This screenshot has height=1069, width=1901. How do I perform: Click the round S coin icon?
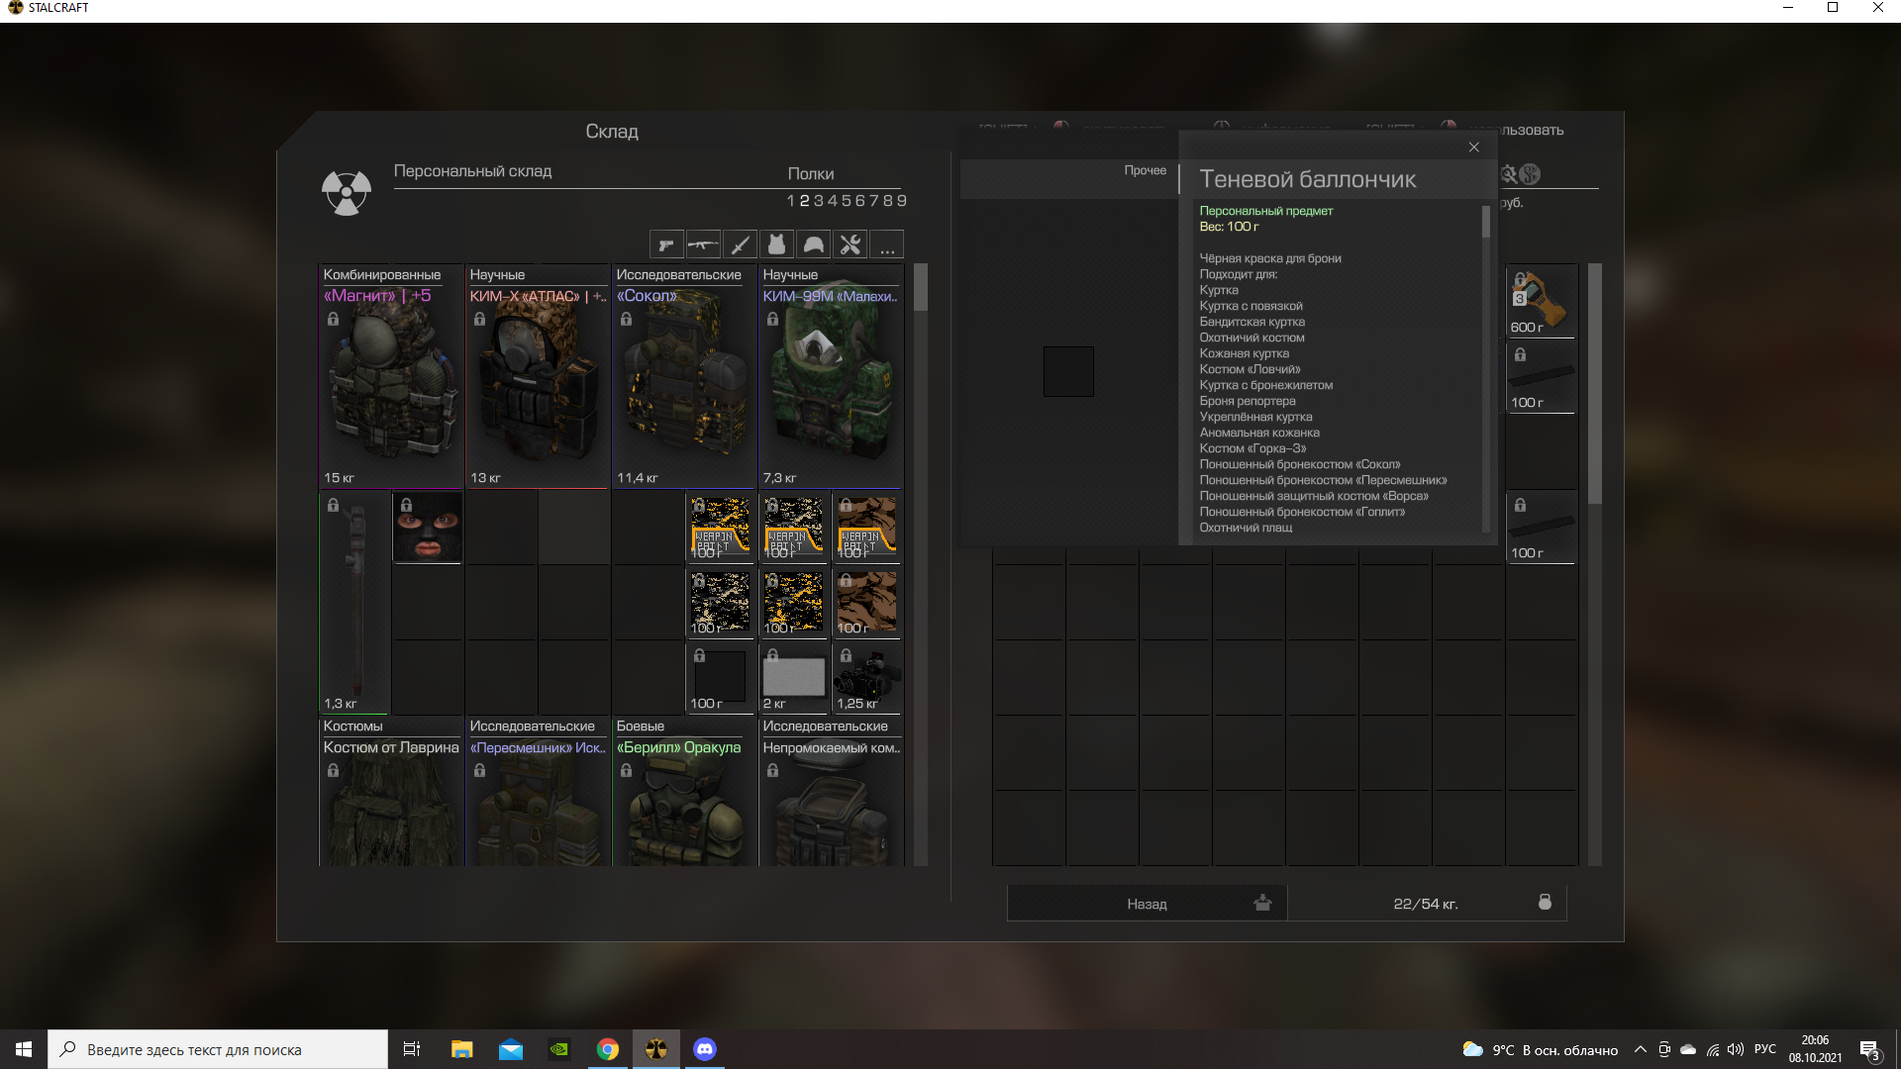(x=1531, y=174)
